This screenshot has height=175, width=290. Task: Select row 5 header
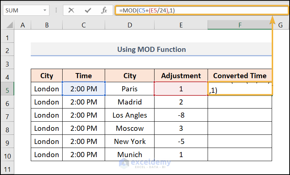point(7,89)
